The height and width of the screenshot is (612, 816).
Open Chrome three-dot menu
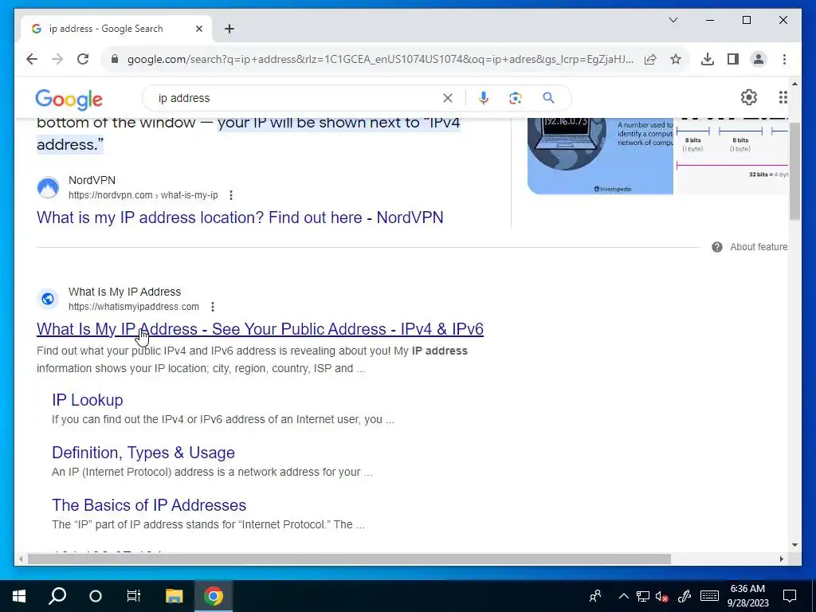[x=784, y=59]
